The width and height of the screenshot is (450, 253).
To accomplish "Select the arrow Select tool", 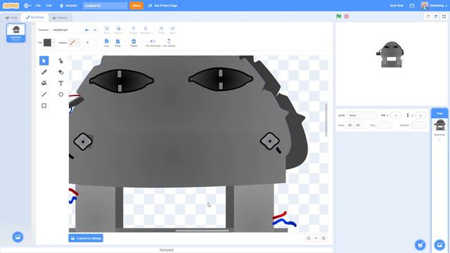I will pos(44,61).
